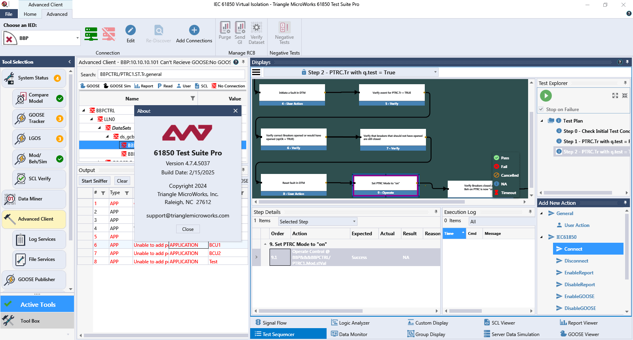Open the step selector dropdown Step 2 - PTRC.Tr
633x340 pixels.
[351, 72]
